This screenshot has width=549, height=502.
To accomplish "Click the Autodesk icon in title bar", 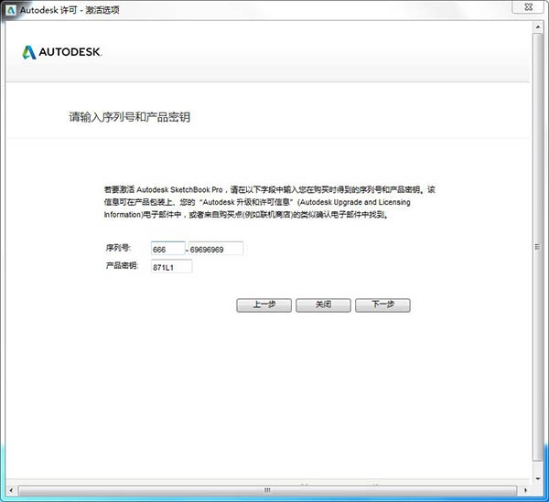I will coord(11,10).
